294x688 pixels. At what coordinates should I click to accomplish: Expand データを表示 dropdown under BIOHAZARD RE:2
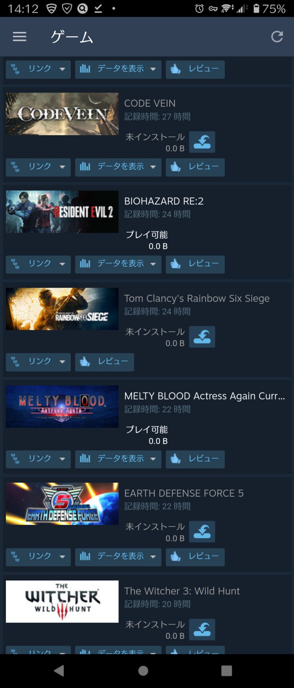tap(118, 265)
